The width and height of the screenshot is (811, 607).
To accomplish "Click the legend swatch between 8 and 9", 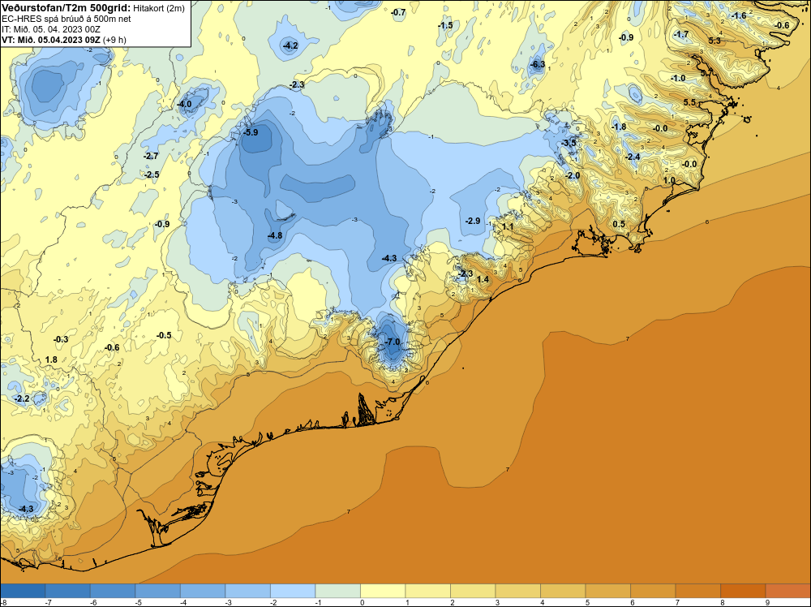I will 743,591.
